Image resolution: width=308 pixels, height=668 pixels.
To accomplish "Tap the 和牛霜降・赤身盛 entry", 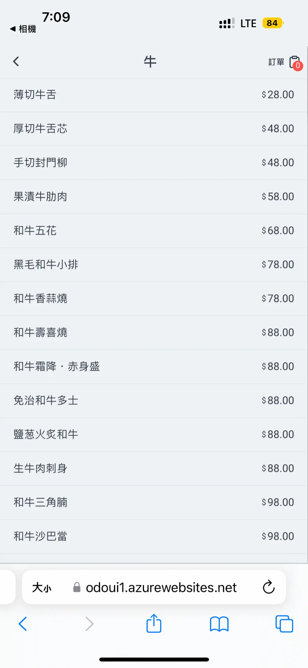I will click(57, 366).
